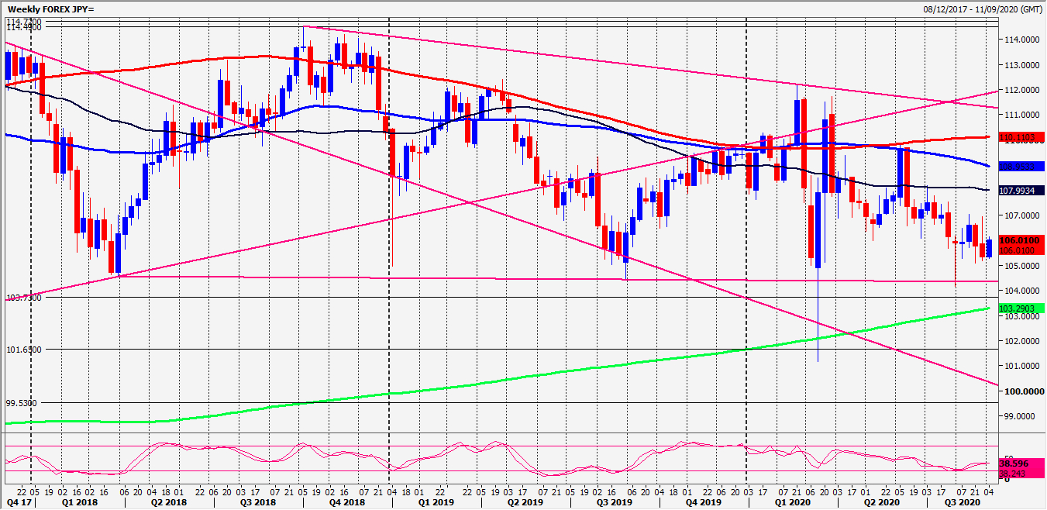Select the red 110.1103 moving average label
This screenshot has width=1047, height=510.
1021,138
